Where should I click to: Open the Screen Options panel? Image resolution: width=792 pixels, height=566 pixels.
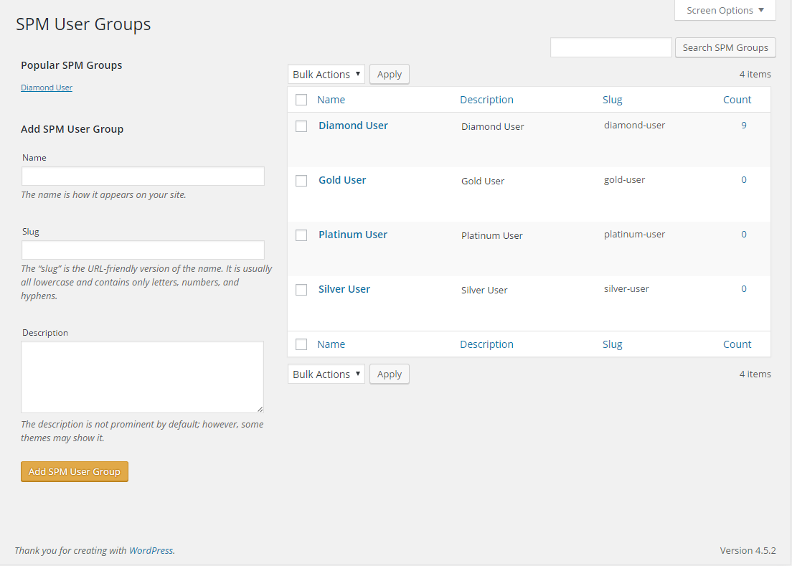point(725,10)
